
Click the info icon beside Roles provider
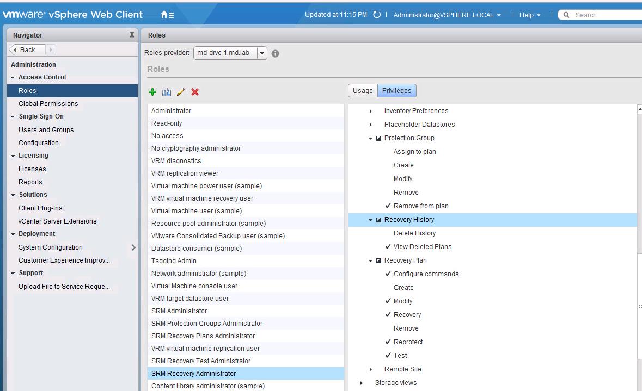click(x=275, y=53)
